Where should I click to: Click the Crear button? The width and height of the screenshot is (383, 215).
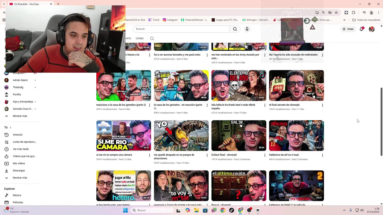[348, 29]
